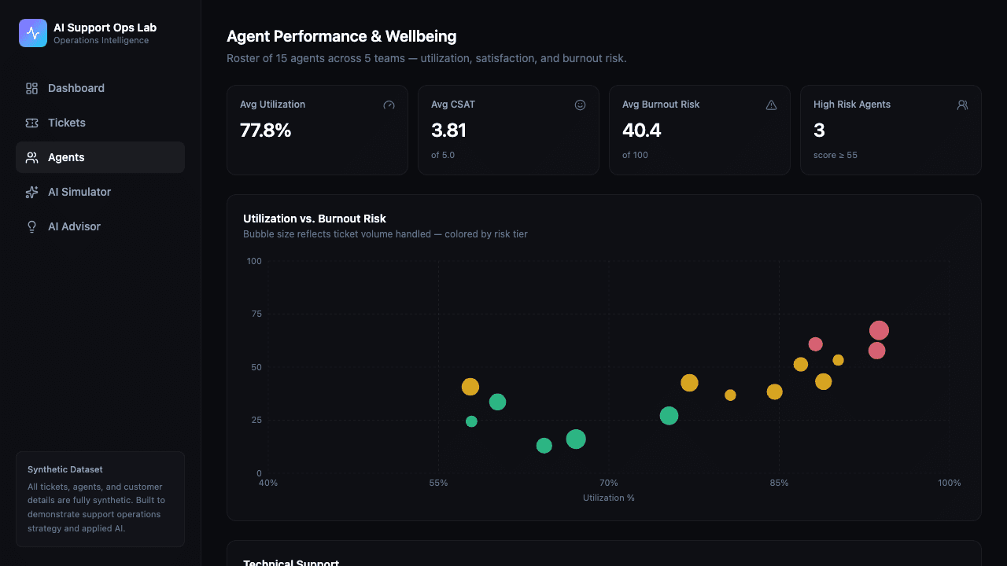Click the Tickets icon in sidebar
Viewport: 1007px width, 566px height.
tap(31, 123)
